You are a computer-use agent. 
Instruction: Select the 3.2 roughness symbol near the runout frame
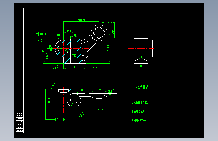click(x=82, y=115)
